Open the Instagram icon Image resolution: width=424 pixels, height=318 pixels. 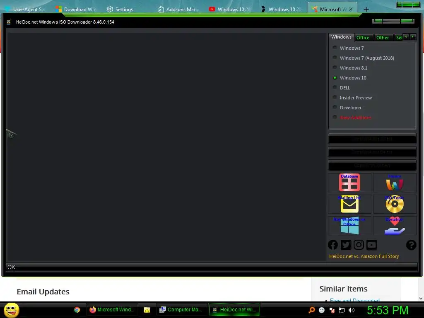(359, 245)
